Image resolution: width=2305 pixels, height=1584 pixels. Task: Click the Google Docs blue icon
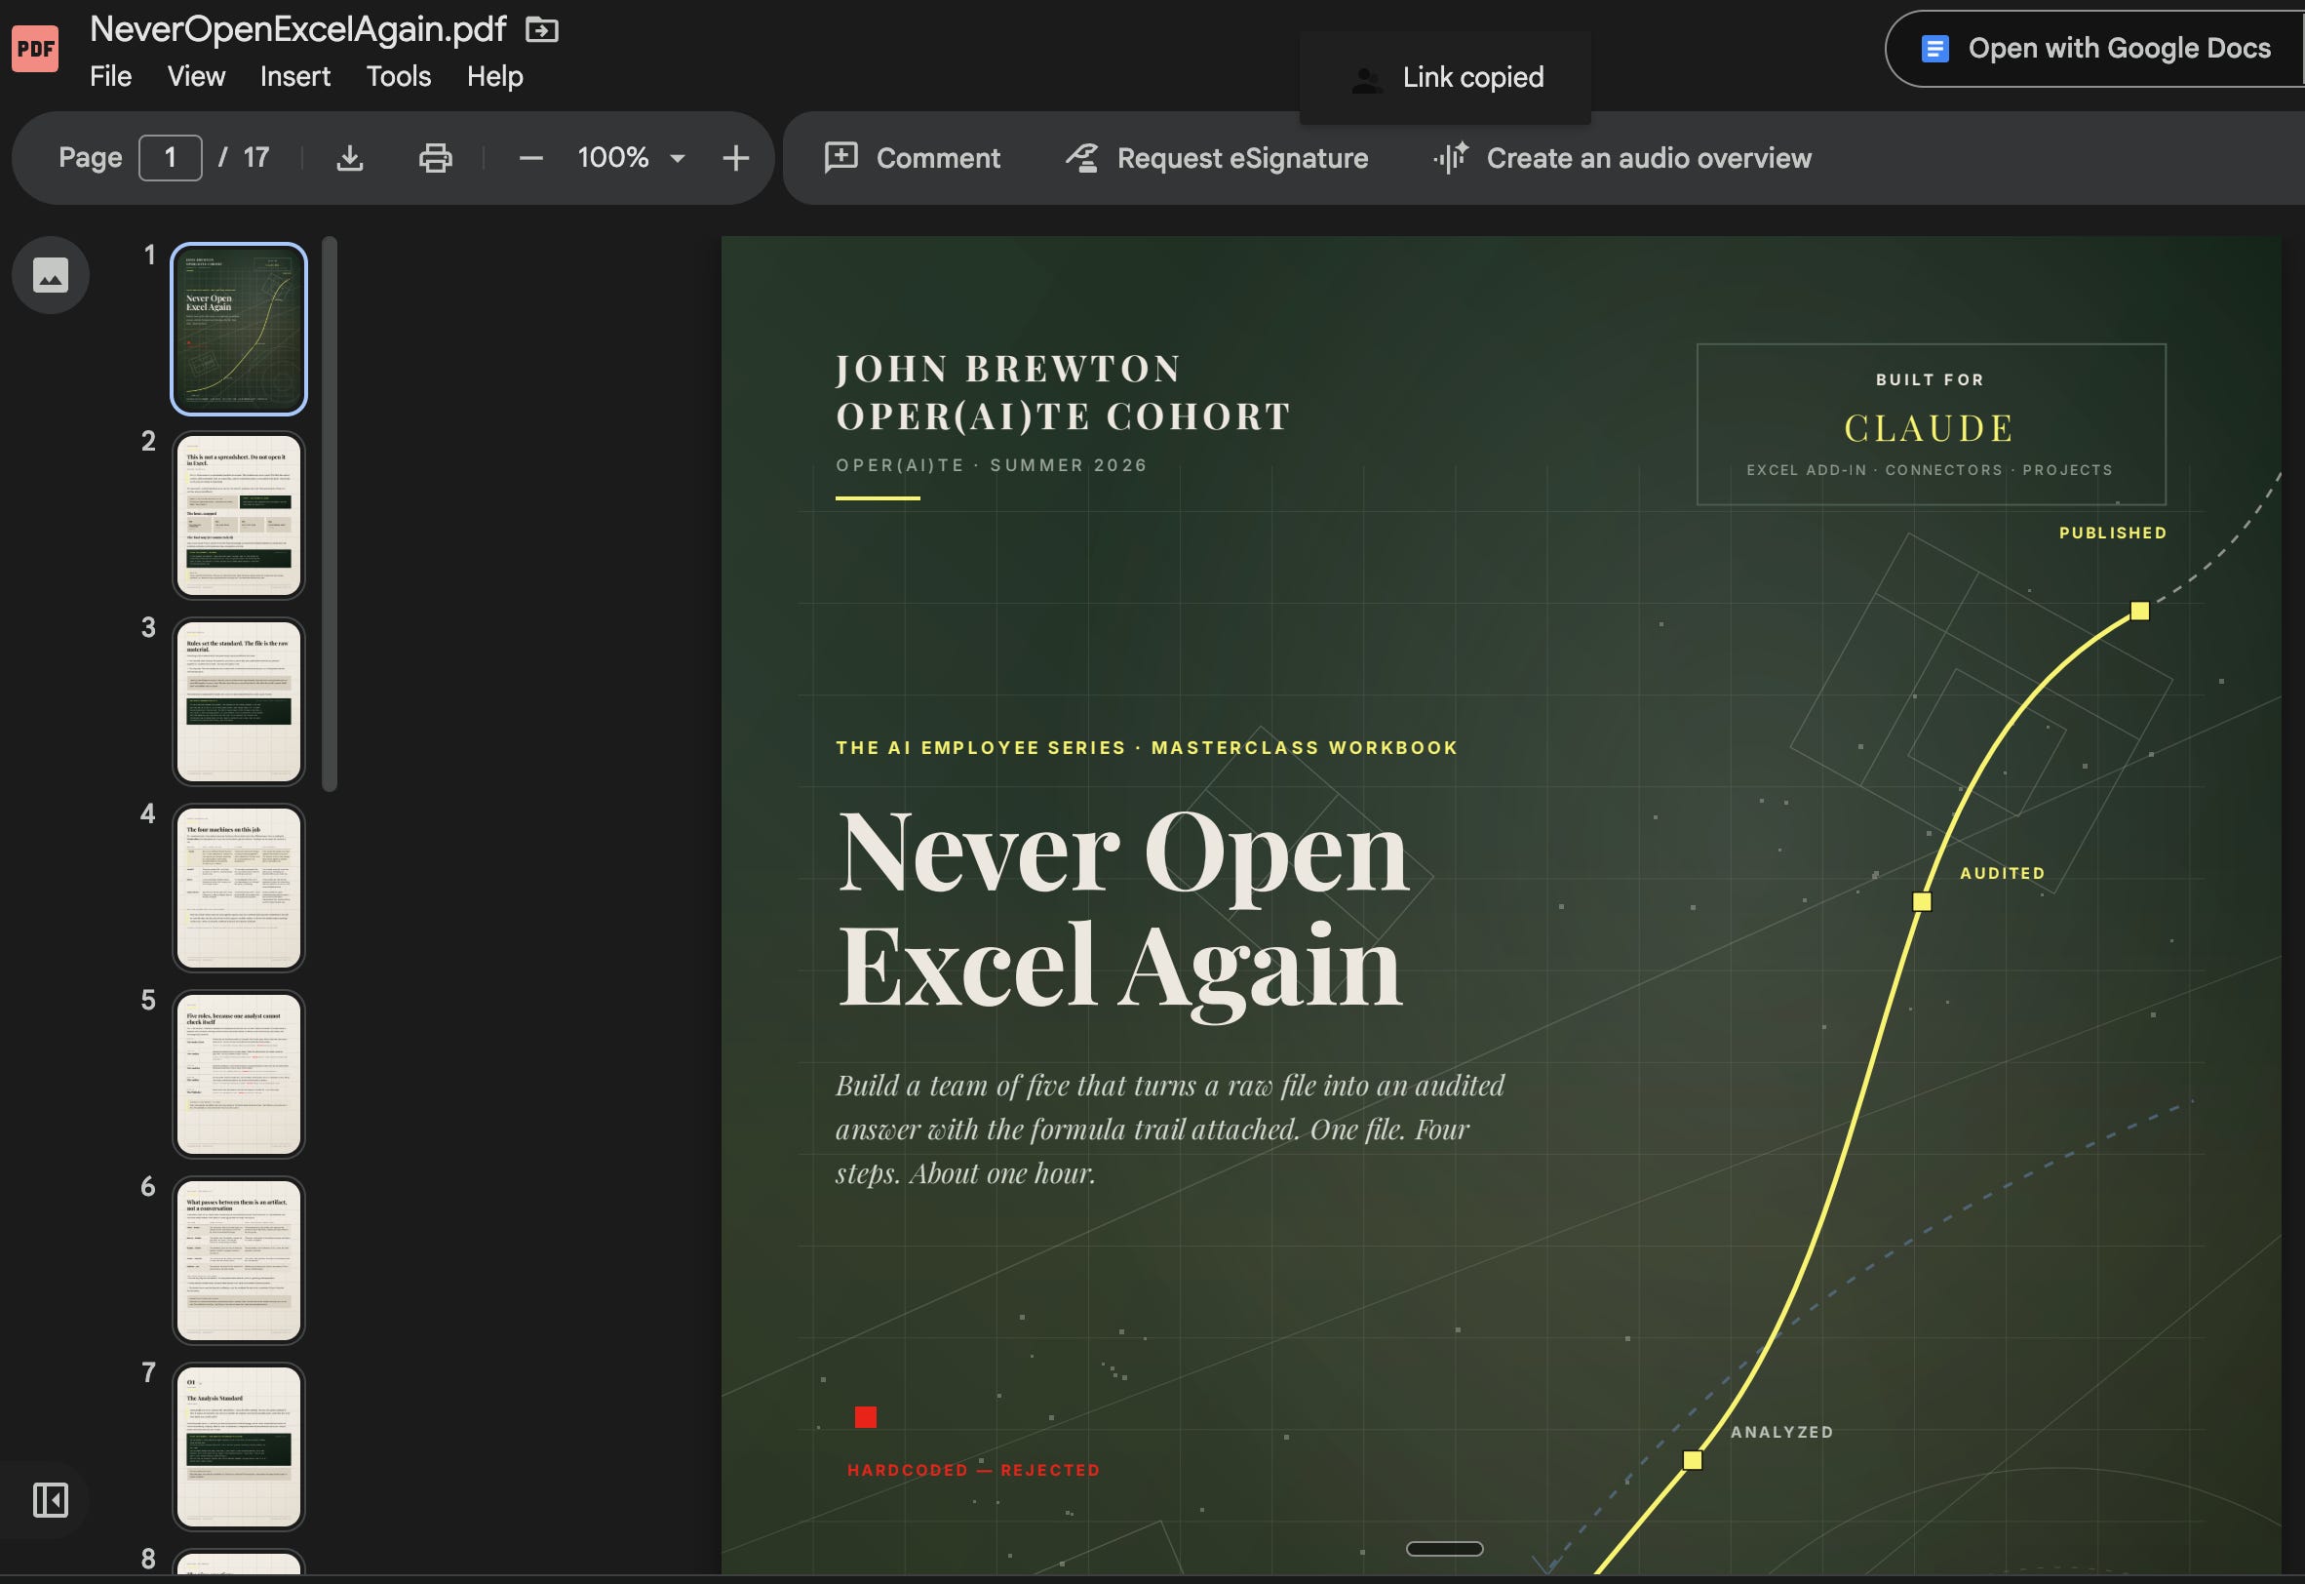(x=1934, y=49)
